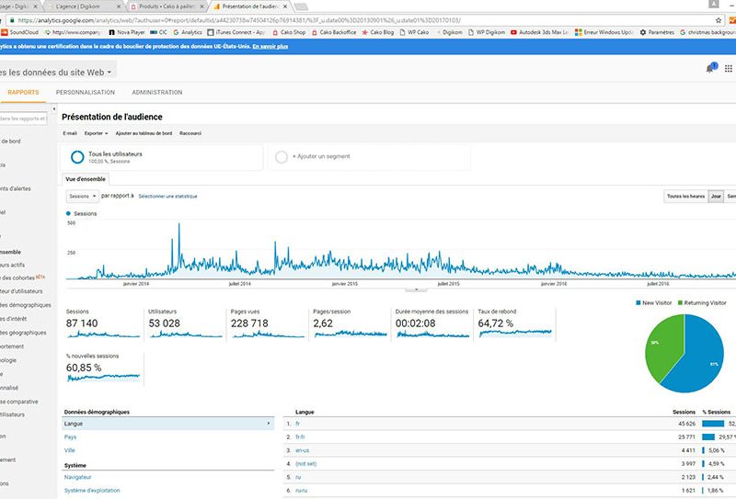Bookmark page with star icon
This screenshot has width=736, height=499.
719,20
